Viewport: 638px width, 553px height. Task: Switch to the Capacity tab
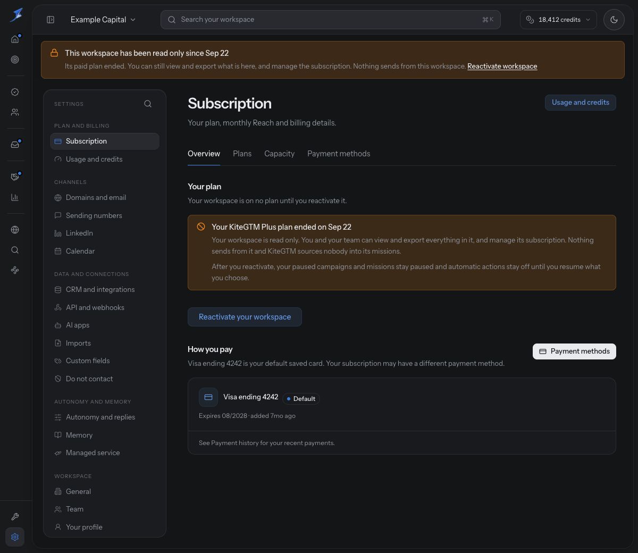(x=279, y=154)
